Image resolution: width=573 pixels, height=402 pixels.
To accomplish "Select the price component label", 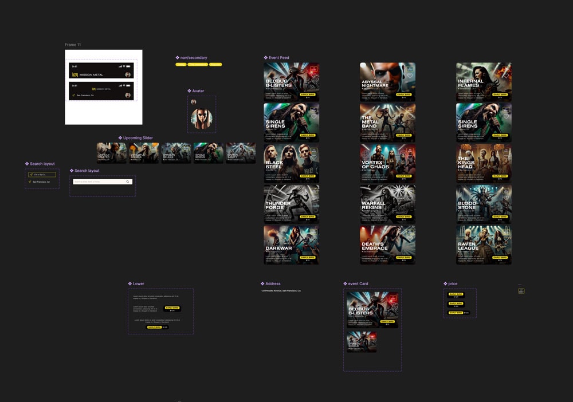I will pyautogui.click(x=453, y=283).
